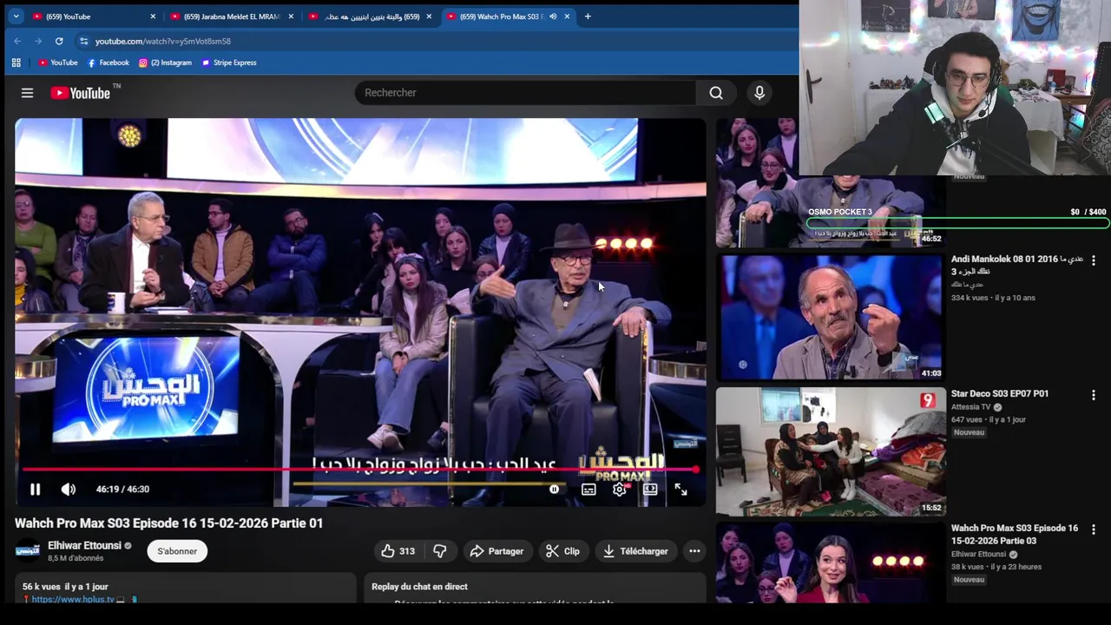1111x625 pixels.
Task: Click 'Wahch Pro Max S03 Episode 16 Partie 03' title
Action: click(x=1015, y=534)
